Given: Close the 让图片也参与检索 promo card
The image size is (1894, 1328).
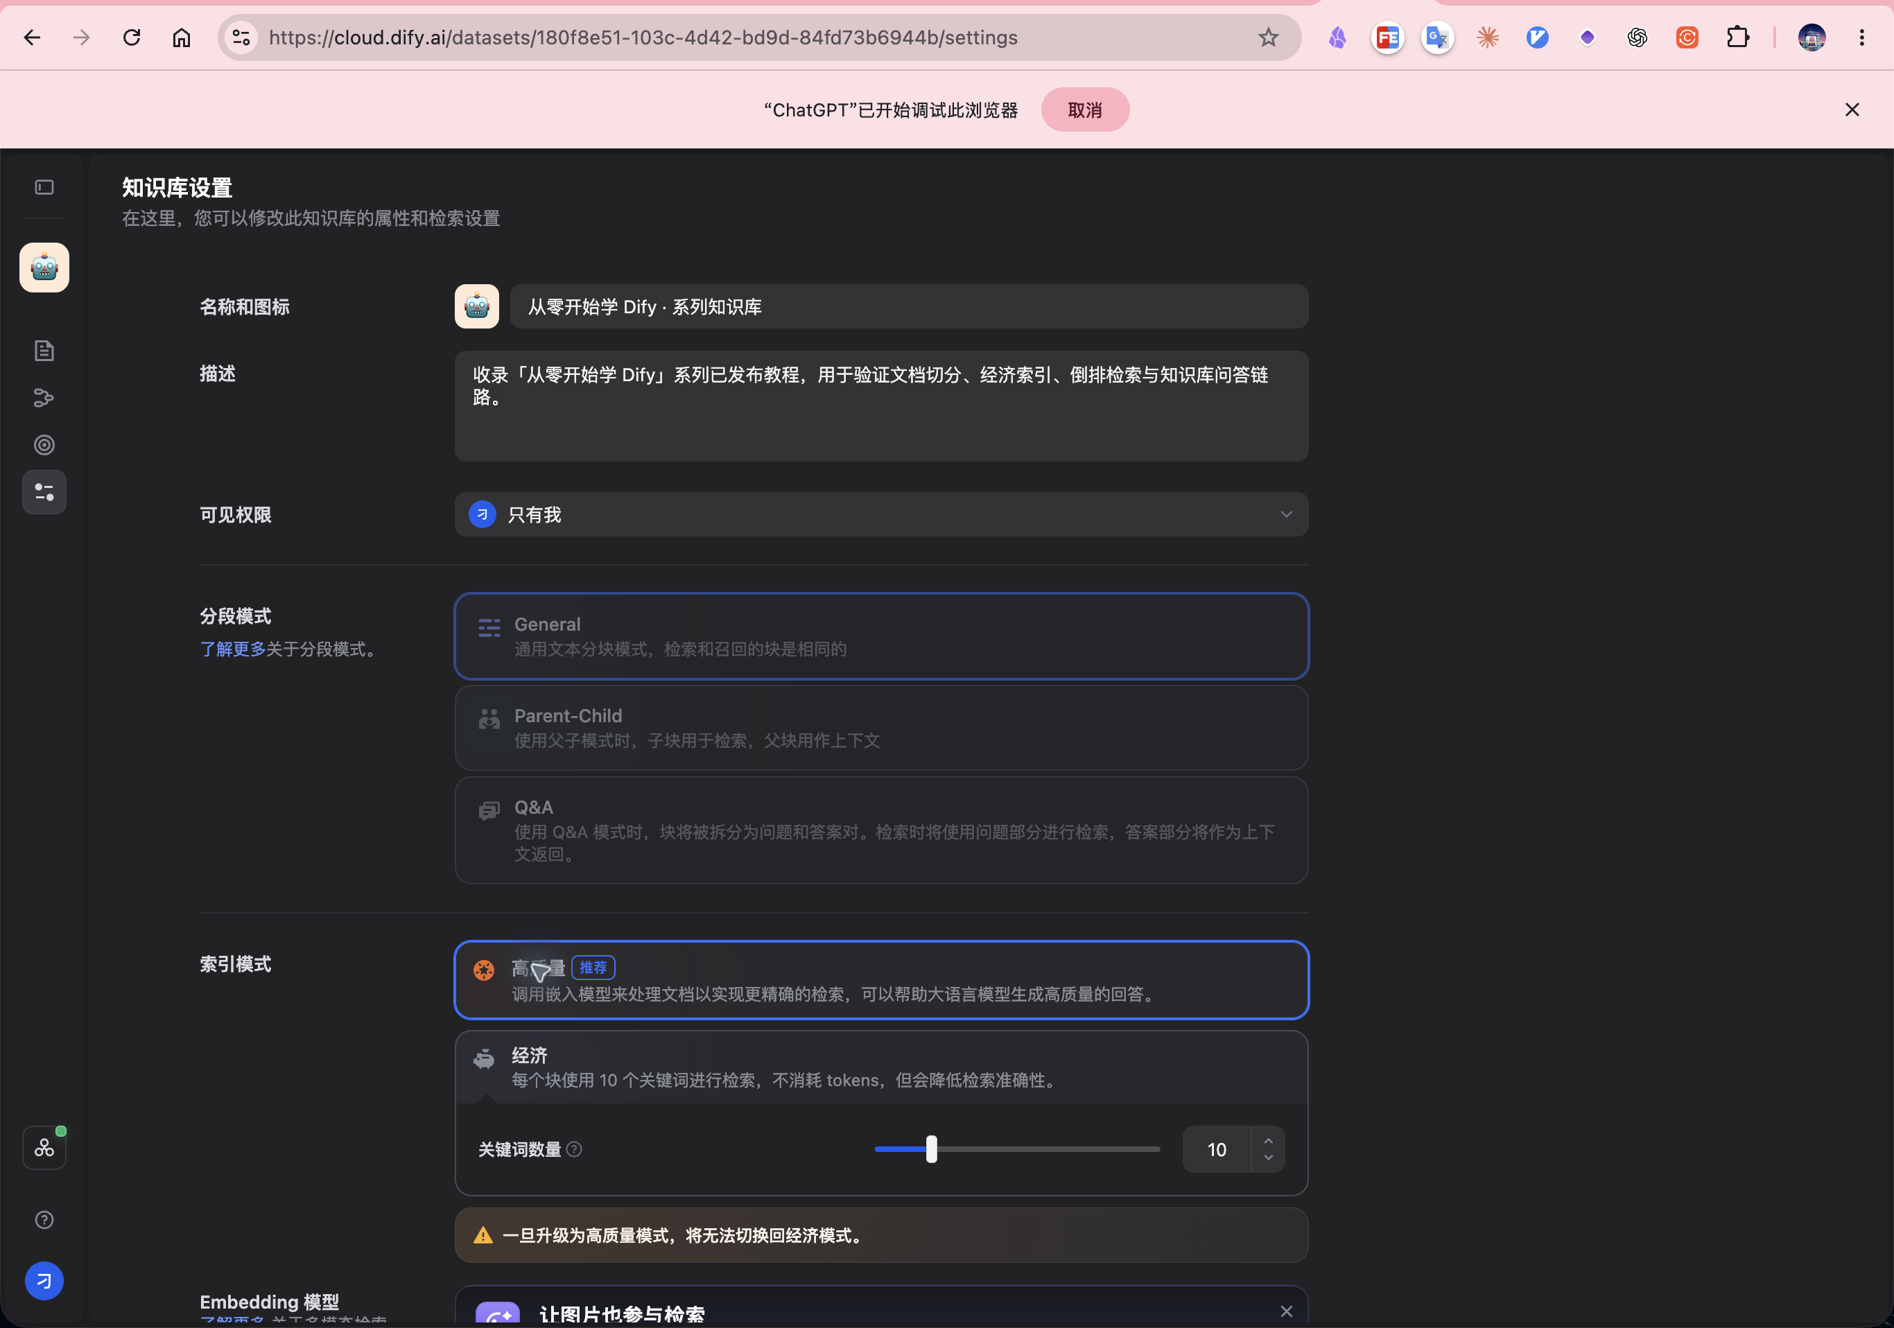Looking at the screenshot, I should (x=1286, y=1311).
